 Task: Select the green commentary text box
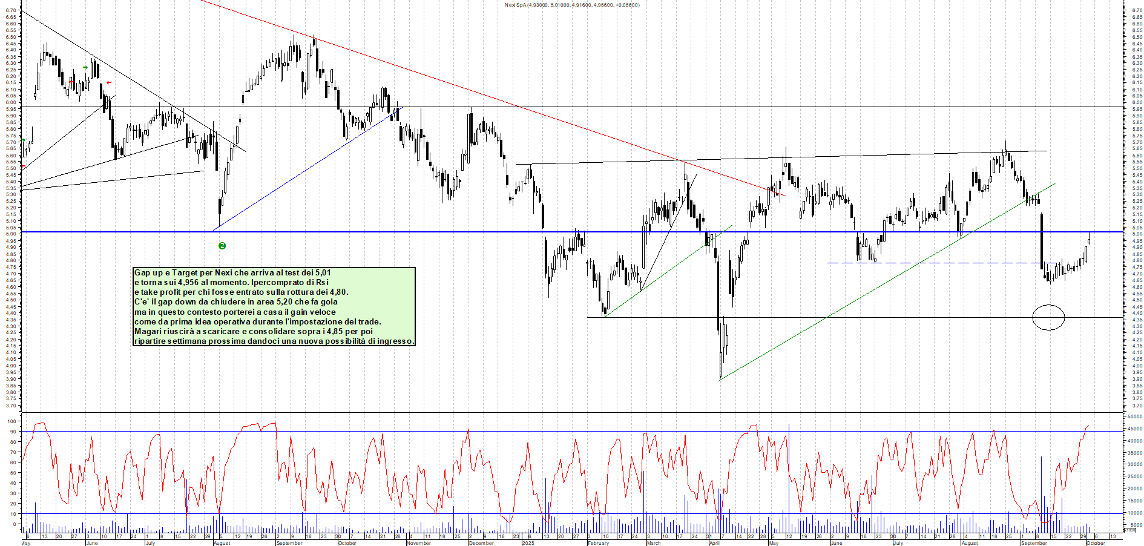click(x=274, y=307)
